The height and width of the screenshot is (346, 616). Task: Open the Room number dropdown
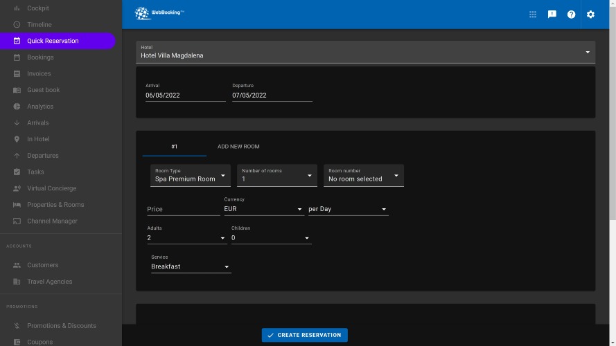click(x=363, y=175)
